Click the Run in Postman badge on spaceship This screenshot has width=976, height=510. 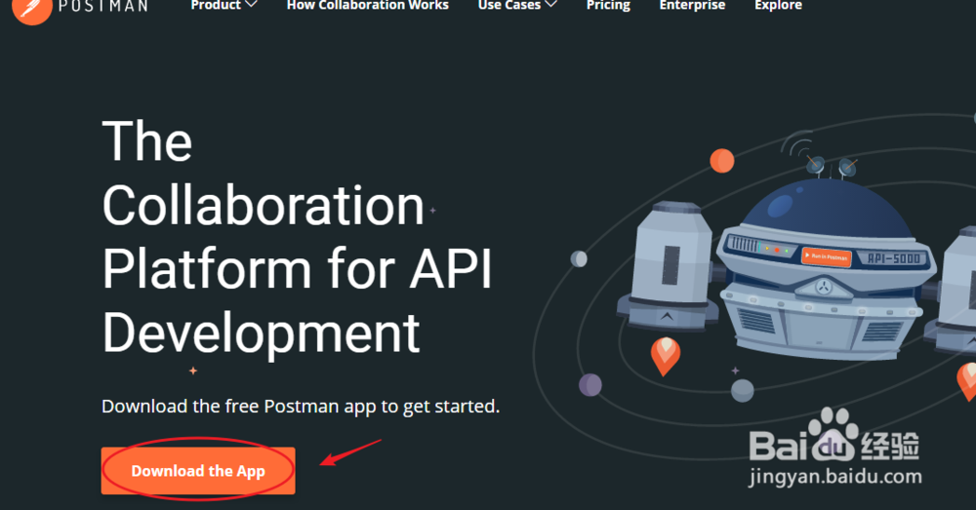click(826, 256)
